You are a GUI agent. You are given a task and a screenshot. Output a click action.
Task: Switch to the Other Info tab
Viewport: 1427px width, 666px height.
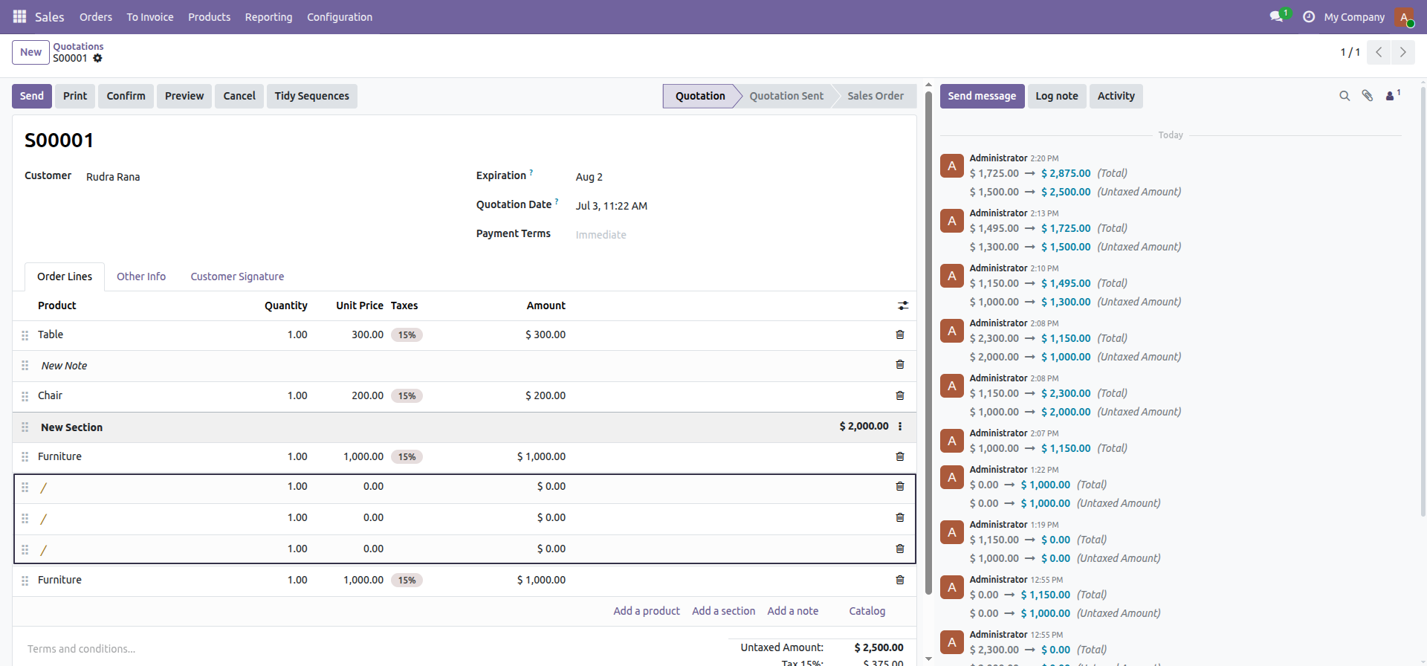click(x=141, y=277)
